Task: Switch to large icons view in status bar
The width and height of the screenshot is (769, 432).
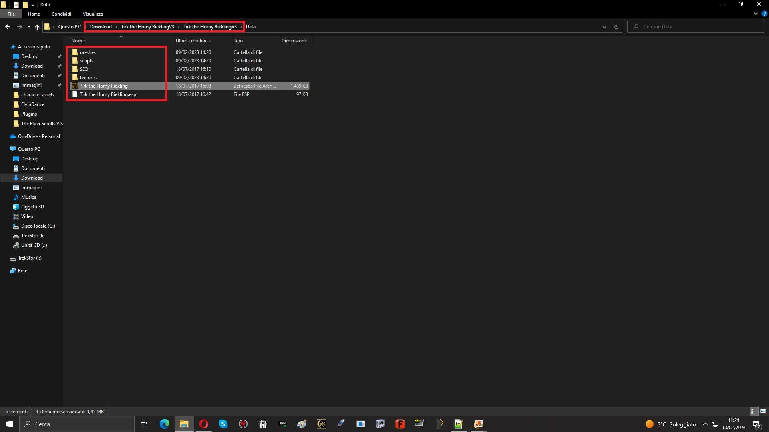Action: tap(763, 411)
